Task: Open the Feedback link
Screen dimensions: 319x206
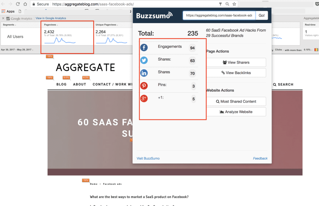Action: click(260, 158)
